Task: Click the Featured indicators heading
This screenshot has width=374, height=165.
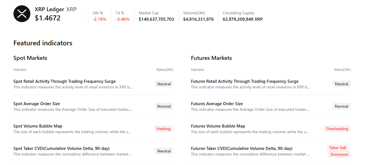Action: point(43,43)
